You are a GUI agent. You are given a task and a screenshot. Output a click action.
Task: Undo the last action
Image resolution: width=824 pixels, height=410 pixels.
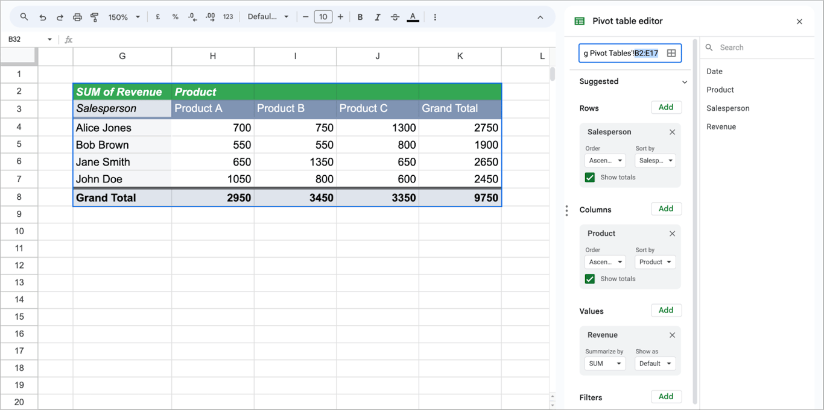tap(42, 17)
